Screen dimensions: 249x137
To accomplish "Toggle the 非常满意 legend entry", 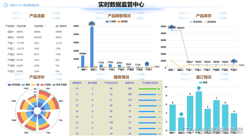I will (x=14, y=85).
